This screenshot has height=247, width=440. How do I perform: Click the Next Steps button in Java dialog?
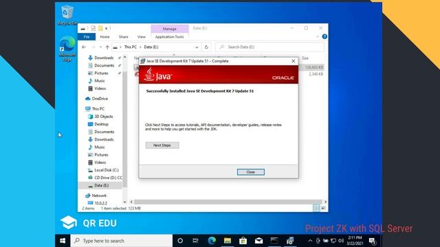(162, 145)
